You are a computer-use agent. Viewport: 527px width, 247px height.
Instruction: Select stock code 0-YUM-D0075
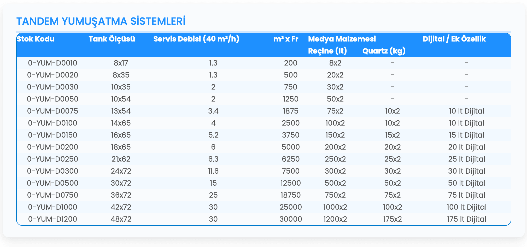tap(52, 111)
